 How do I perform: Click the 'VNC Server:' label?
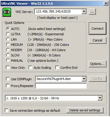tap(24, 12)
